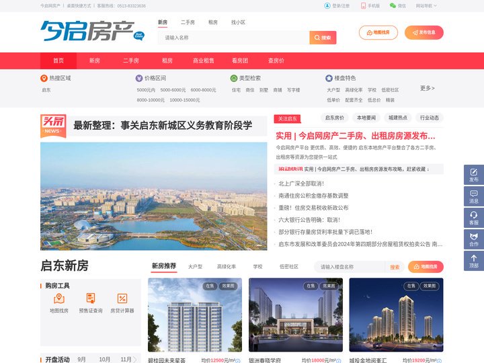Viewport: 484px width, 363px height.
Task: Expand 更多 filter options
Action: pyautogui.click(x=428, y=88)
